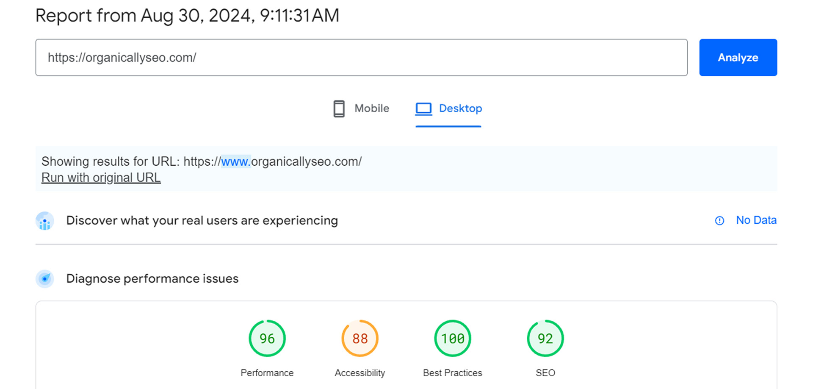Switch to the Mobile tab
813x389 pixels.
pyautogui.click(x=371, y=108)
